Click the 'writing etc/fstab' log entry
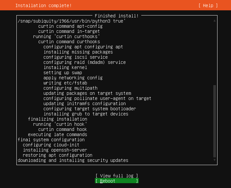The width and height of the screenshot is (231, 188). pos(65,83)
